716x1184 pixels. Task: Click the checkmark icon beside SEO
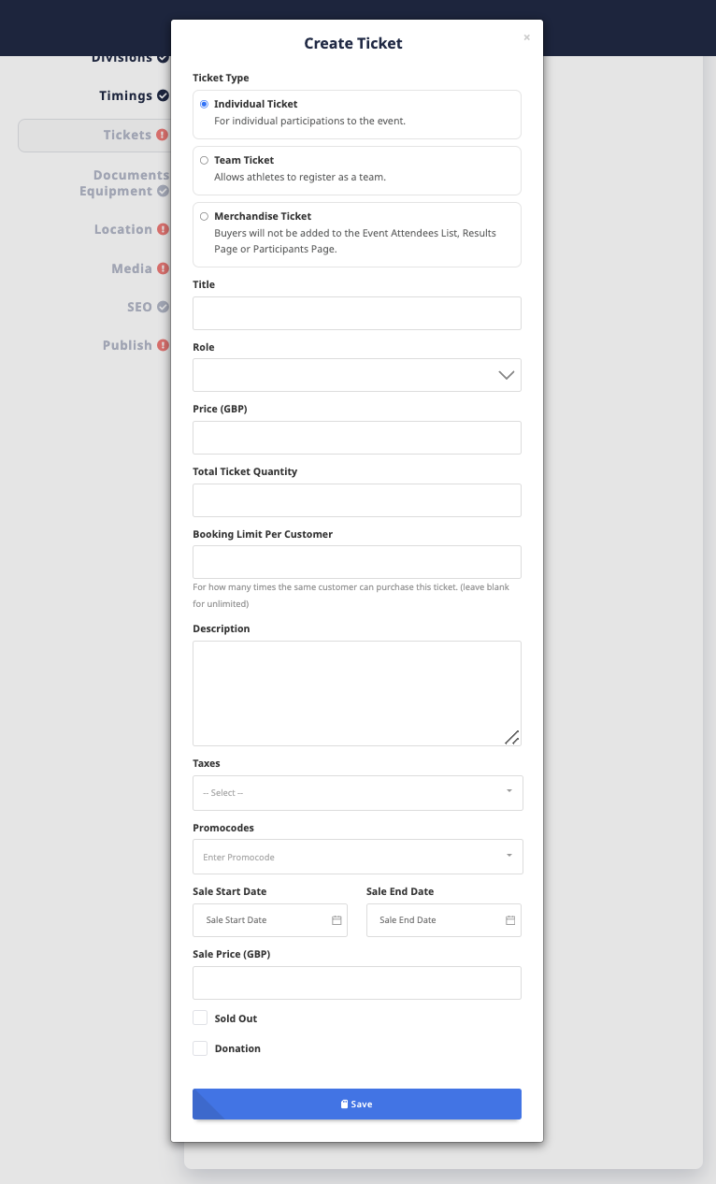(163, 307)
